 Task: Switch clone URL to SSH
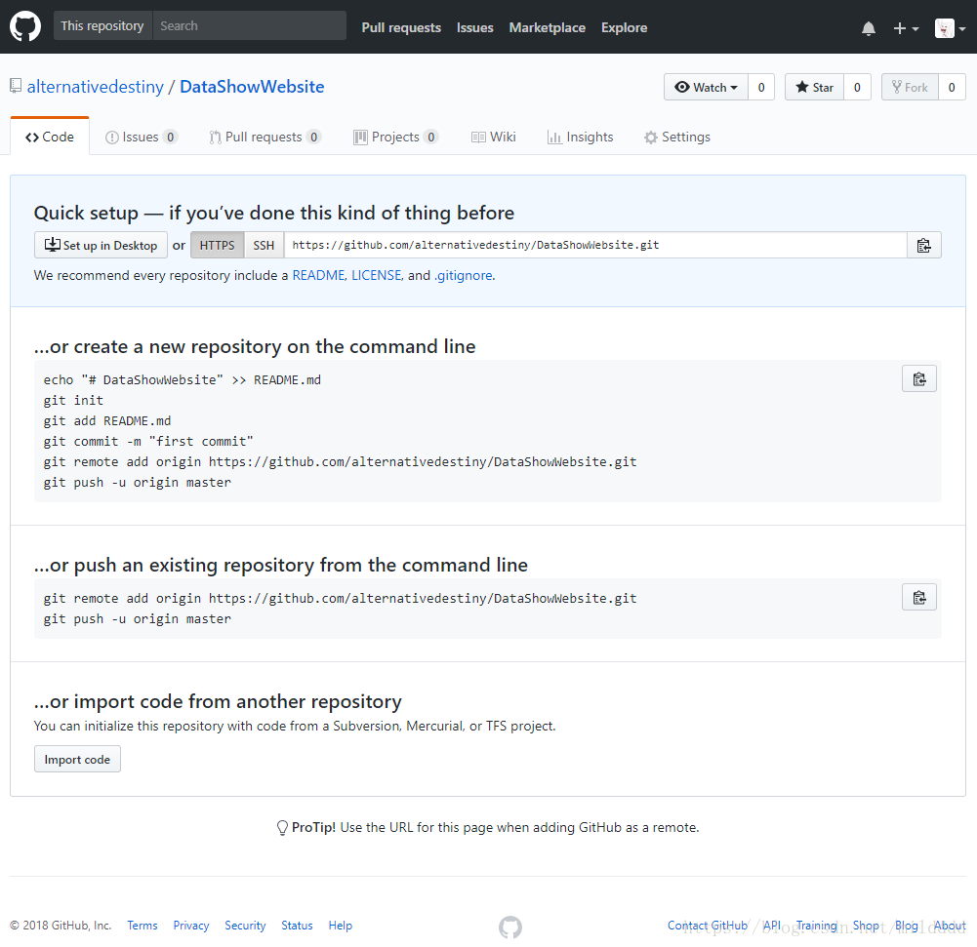(x=264, y=246)
